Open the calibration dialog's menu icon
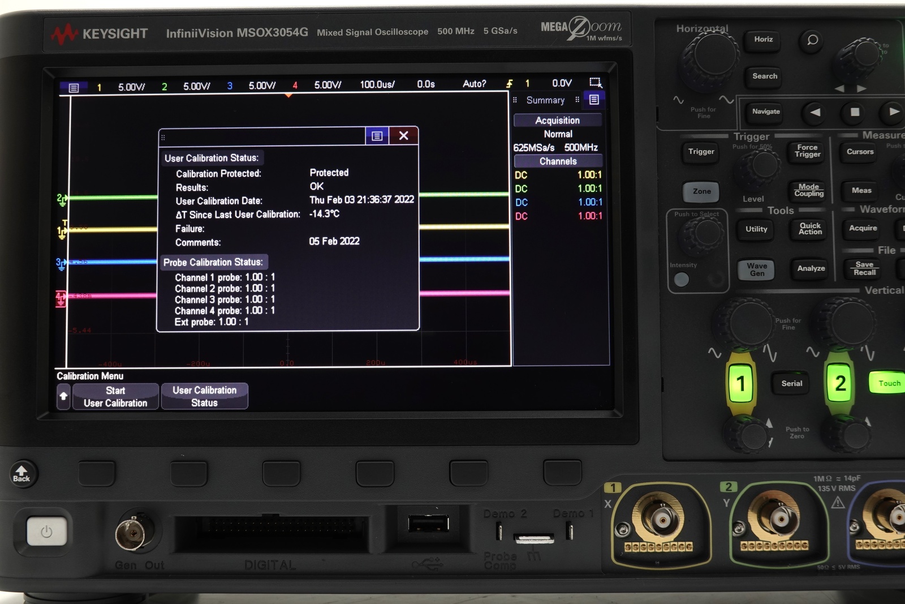Viewport: 905px width, 604px height. [377, 136]
